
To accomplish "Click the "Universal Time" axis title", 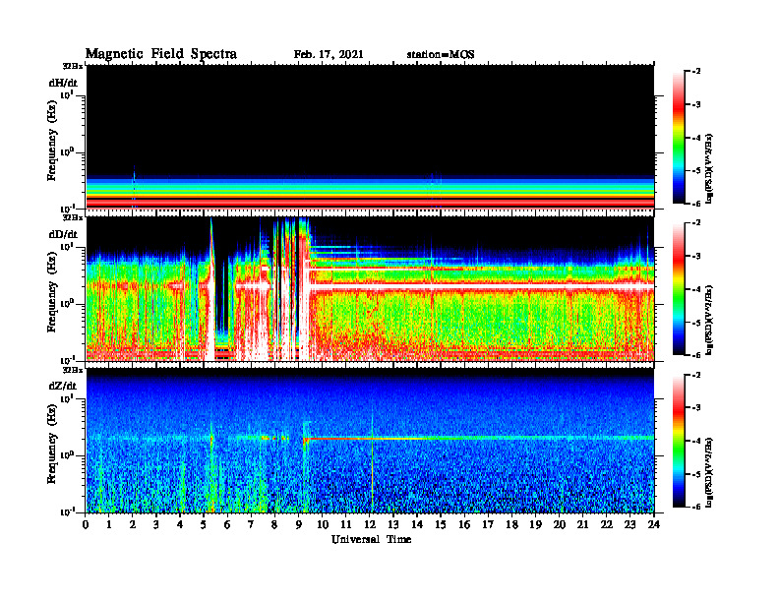I will coord(371,539).
